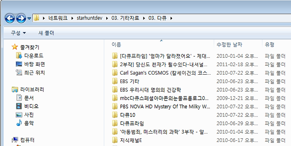Select 네트워크 in the address bar
This screenshot has height=146, width=291.
tap(58, 18)
